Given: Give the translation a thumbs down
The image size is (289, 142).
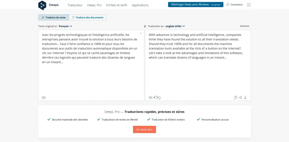Looking at the screenshot, I should 159,98.
